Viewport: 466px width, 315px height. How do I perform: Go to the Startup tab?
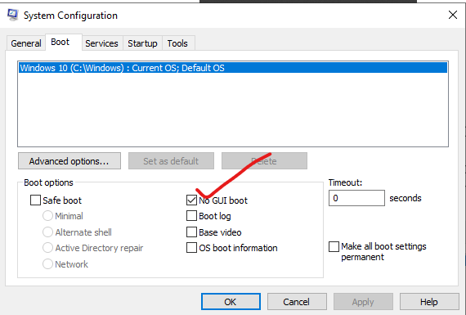point(142,43)
